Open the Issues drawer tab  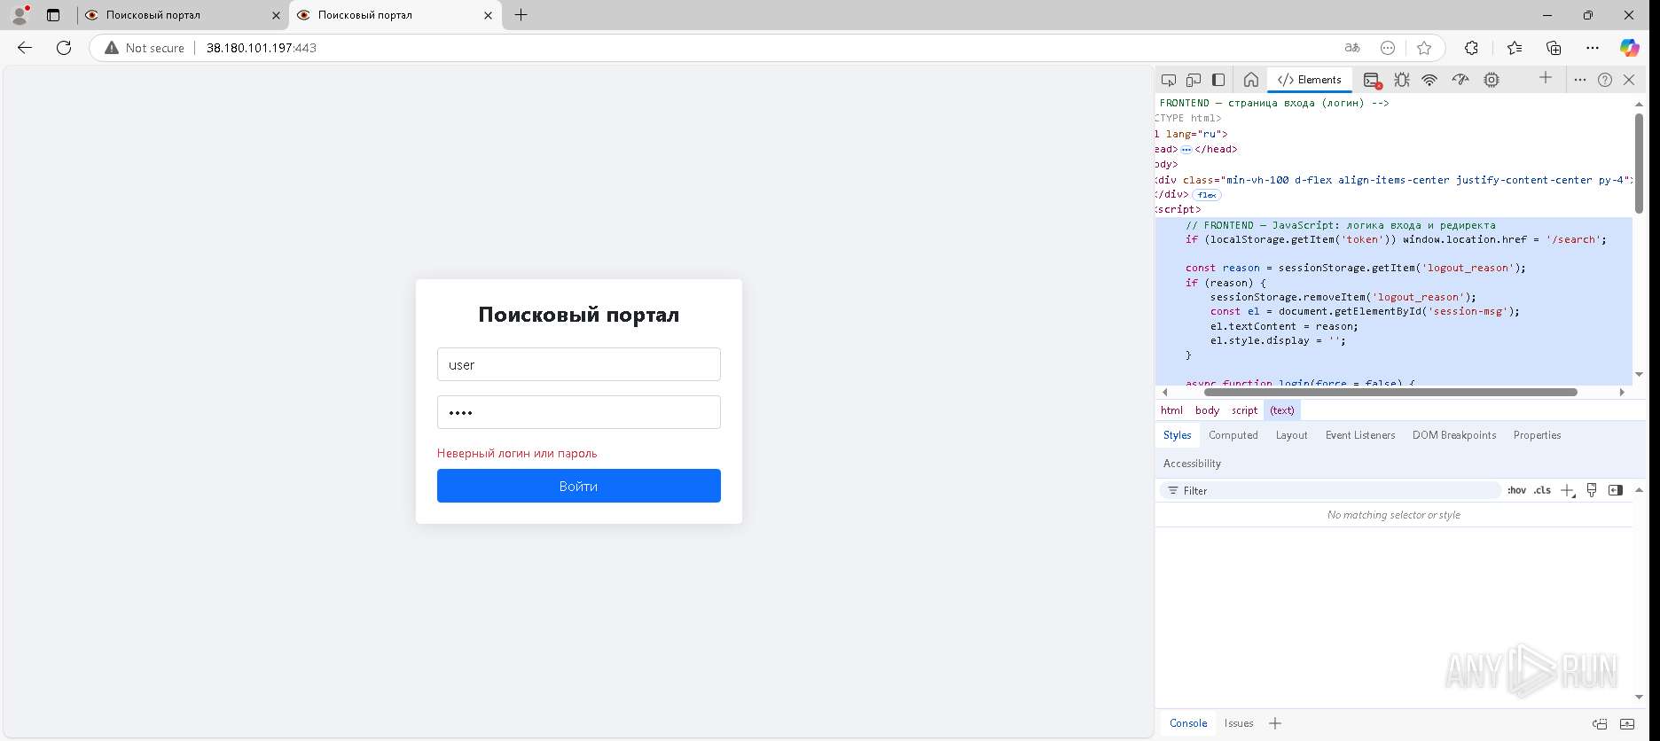[1239, 723]
